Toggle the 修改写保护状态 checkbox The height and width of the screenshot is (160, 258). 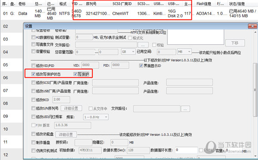coord(34,74)
